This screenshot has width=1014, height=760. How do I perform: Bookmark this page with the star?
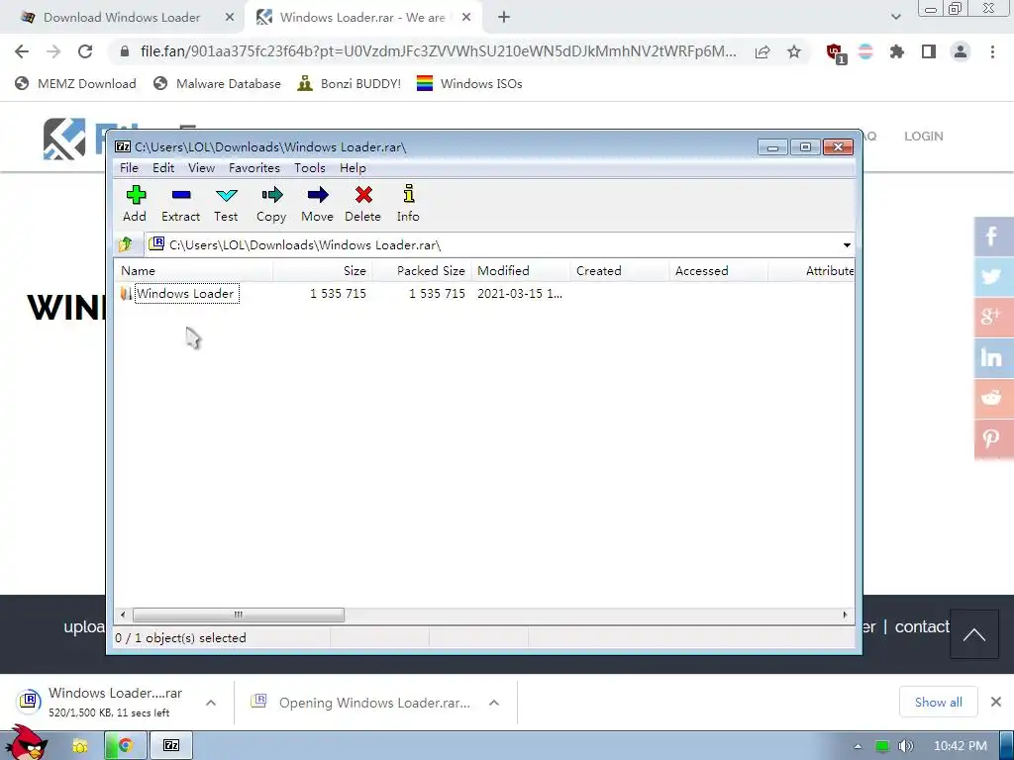[794, 51]
